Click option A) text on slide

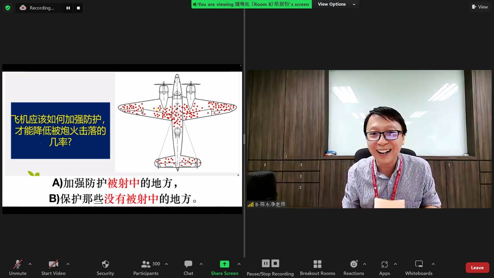click(115, 183)
